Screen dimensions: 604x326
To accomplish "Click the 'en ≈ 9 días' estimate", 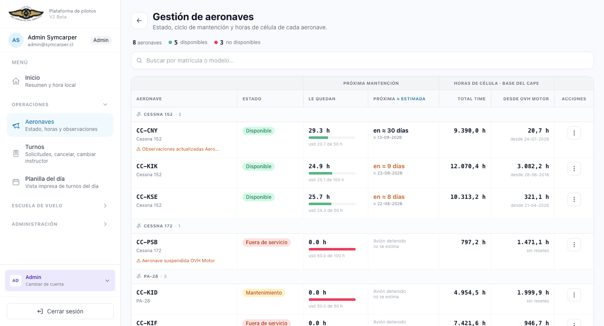I will coord(389,166).
